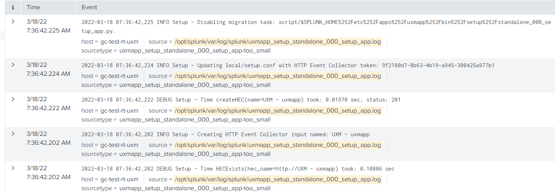
Task: Select source path in 'Disabling migration task' event
Action: click(278, 42)
